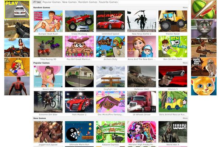Click the Popular Games section heading
This screenshot has width=221, height=147.
click(41, 63)
